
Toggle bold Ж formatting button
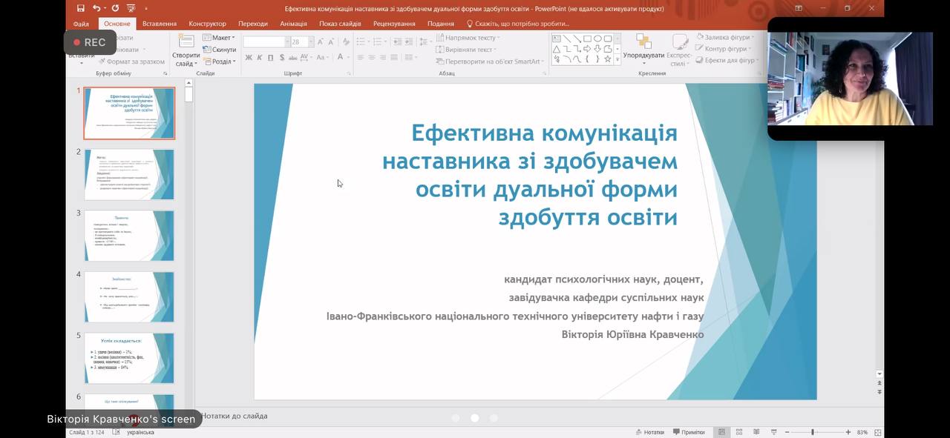(x=249, y=58)
